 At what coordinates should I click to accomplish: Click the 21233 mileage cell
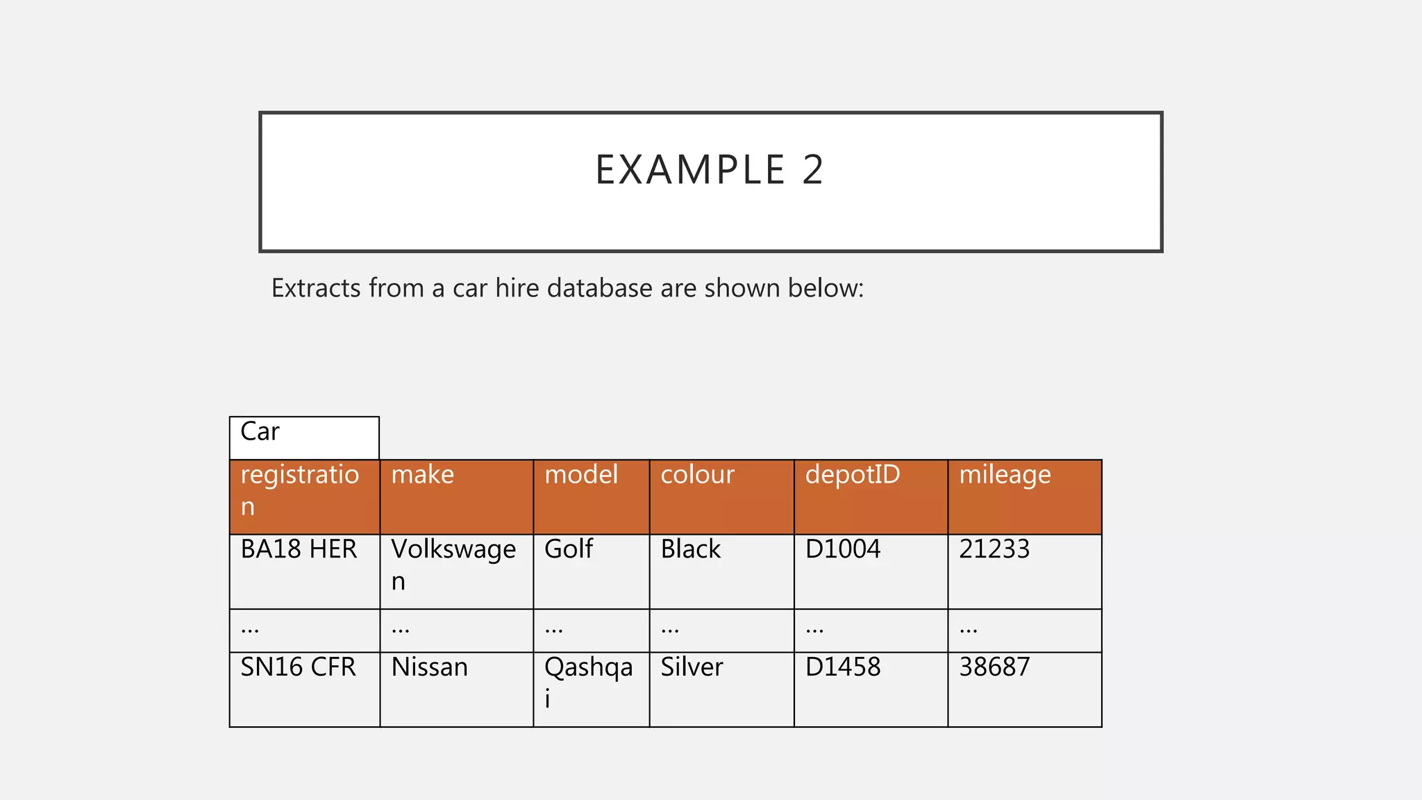[x=1025, y=572]
